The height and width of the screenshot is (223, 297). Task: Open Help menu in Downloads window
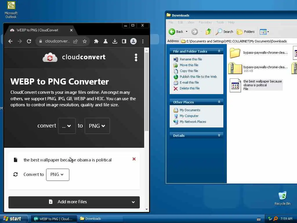click(x=231, y=22)
